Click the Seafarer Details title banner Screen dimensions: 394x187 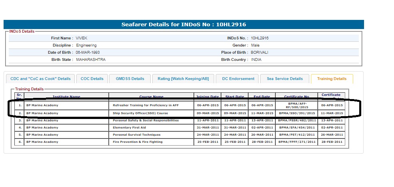coord(184,24)
